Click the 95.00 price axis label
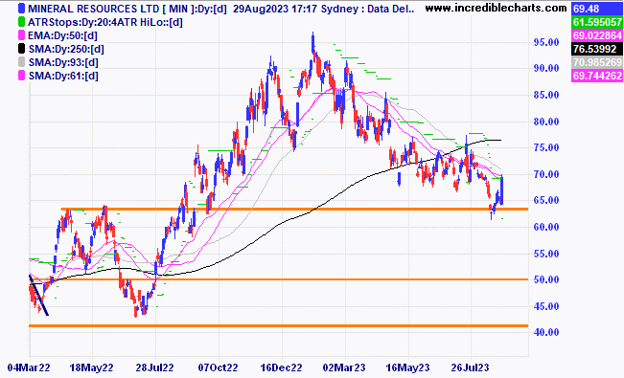 click(x=546, y=42)
